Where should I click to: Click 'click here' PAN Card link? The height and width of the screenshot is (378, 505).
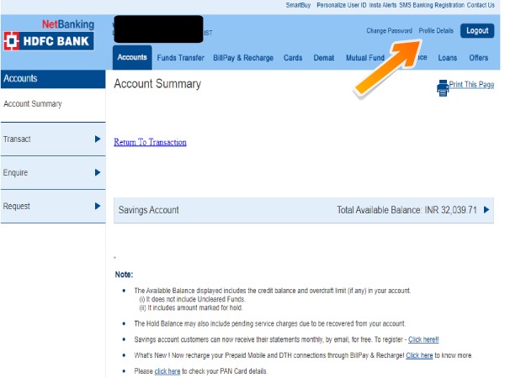(167, 371)
